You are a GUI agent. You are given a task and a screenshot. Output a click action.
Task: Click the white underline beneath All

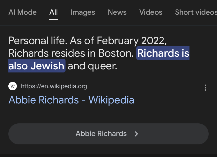(x=53, y=19)
